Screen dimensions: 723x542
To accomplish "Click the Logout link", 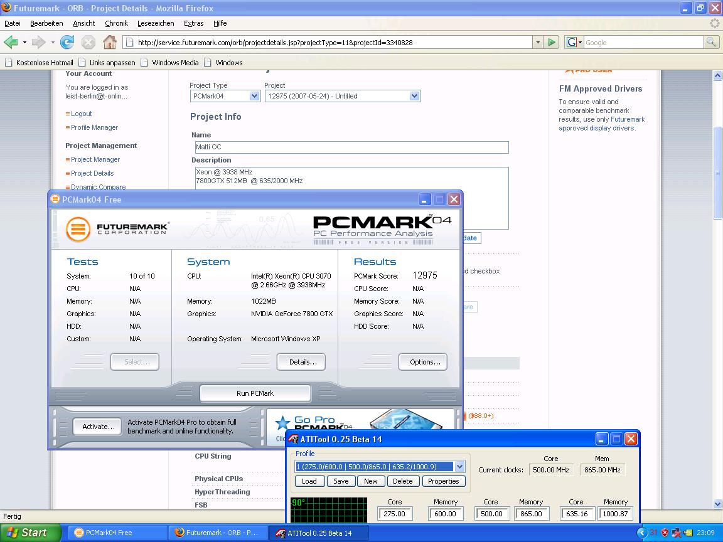I will pyautogui.click(x=81, y=114).
